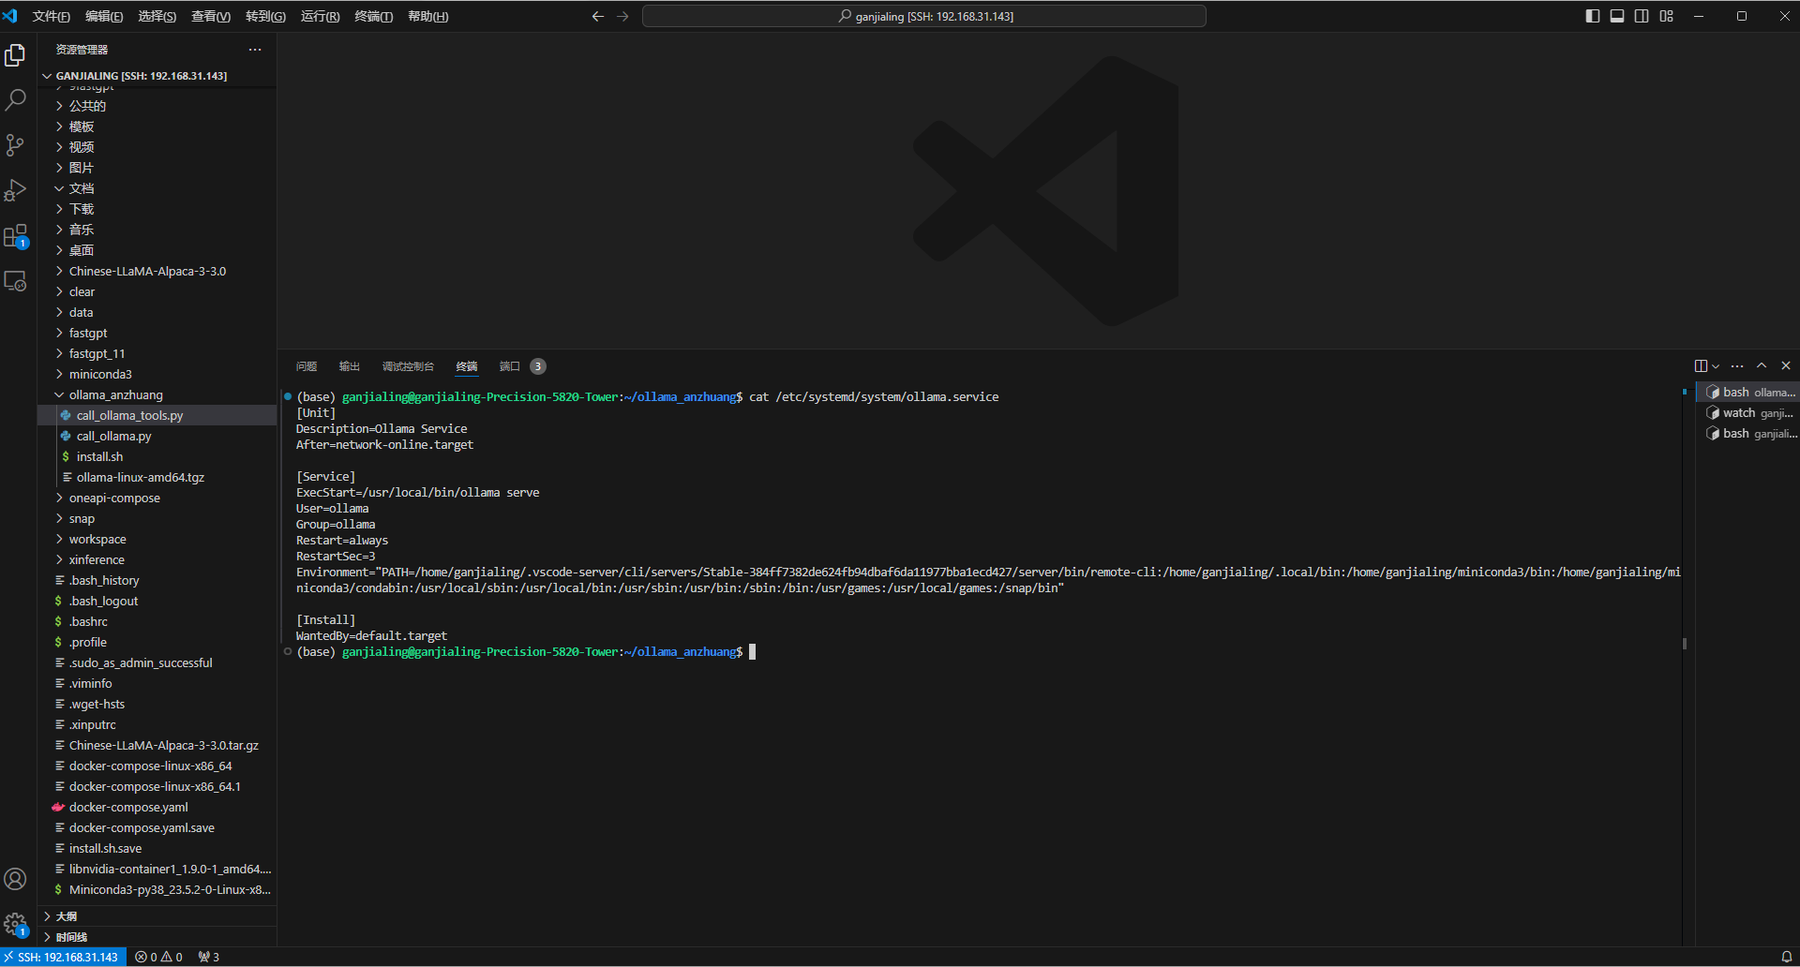The height and width of the screenshot is (967, 1800).
Task: Open the 查看 menu
Action: click(211, 16)
